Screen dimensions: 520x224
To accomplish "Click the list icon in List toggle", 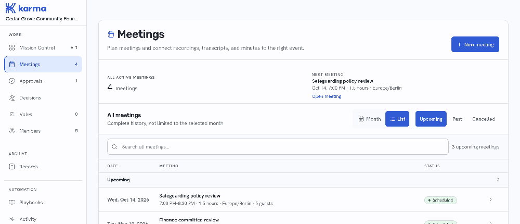I will pyautogui.click(x=392, y=119).
